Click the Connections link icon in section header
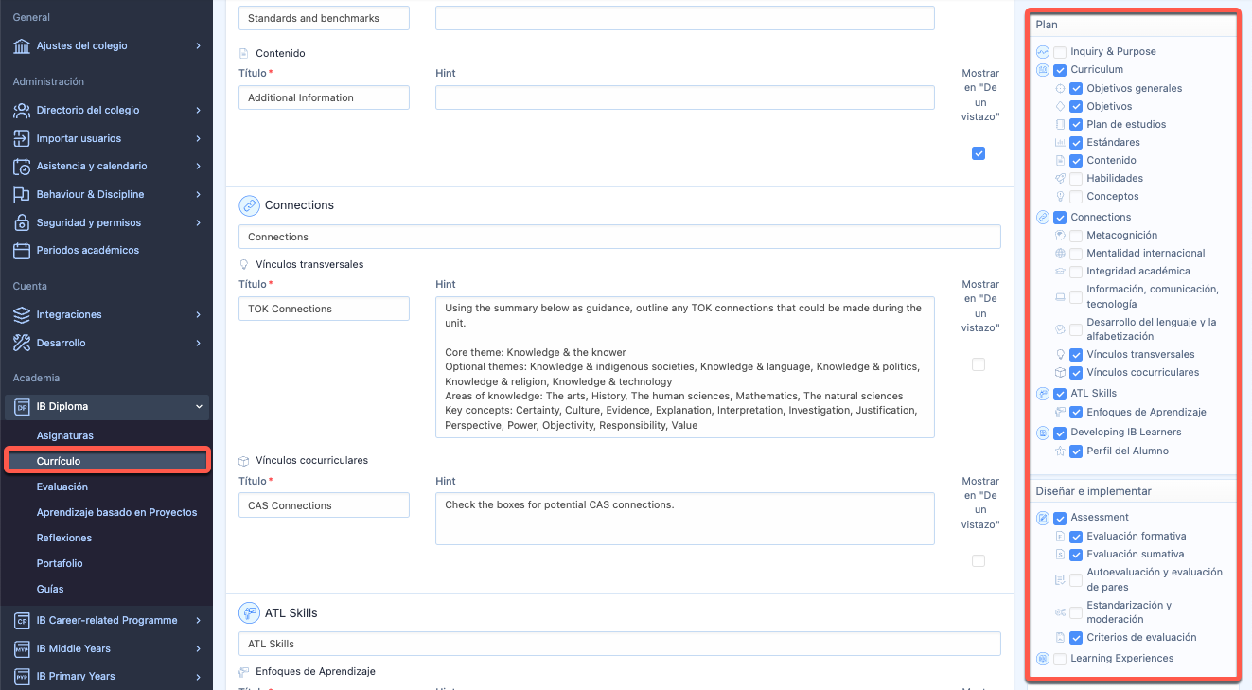Viewport: 1252px width, 690px height. click(x=249, y=205)
